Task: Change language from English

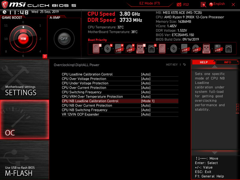Action: click(217, 4)
